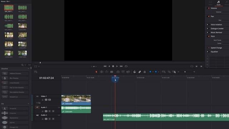This screenshot has height=129, width=229.
Task: Toggle the Pitch enable switch
Action: pyautogui.click(x=209, y=36)
